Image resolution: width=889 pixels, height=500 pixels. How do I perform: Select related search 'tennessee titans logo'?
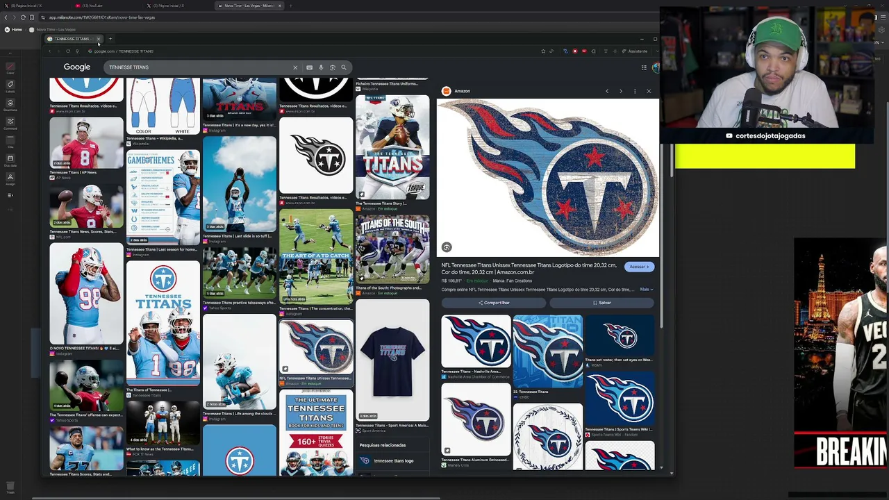[392, 460]
